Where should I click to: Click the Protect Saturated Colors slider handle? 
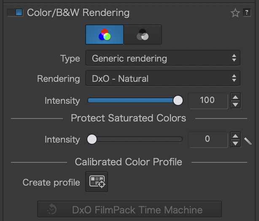click(92, 139)
